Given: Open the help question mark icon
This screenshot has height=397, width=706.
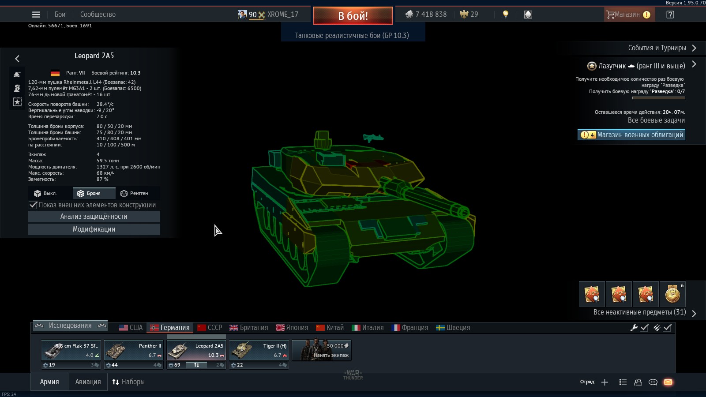Looking at the screenshot, I should coord(670,15).
